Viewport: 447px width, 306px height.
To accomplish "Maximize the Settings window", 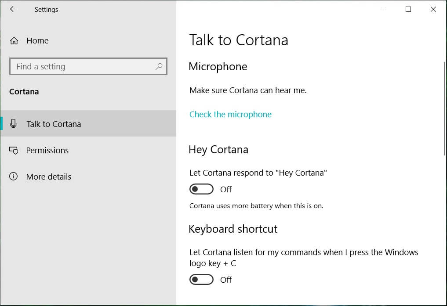I will click(x=408, y=9).
